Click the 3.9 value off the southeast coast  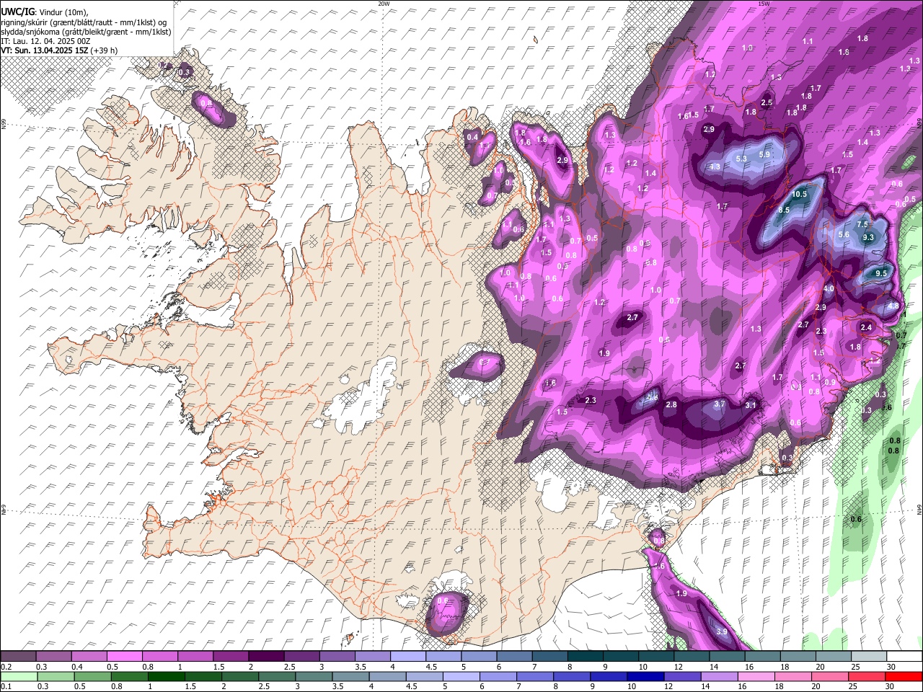pos(722,631)
